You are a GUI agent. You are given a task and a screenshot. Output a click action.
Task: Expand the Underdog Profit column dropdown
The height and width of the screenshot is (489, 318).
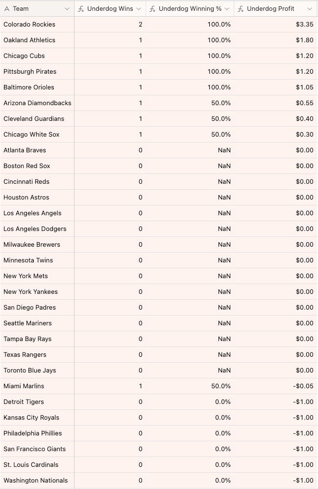[x=310, y=9]
